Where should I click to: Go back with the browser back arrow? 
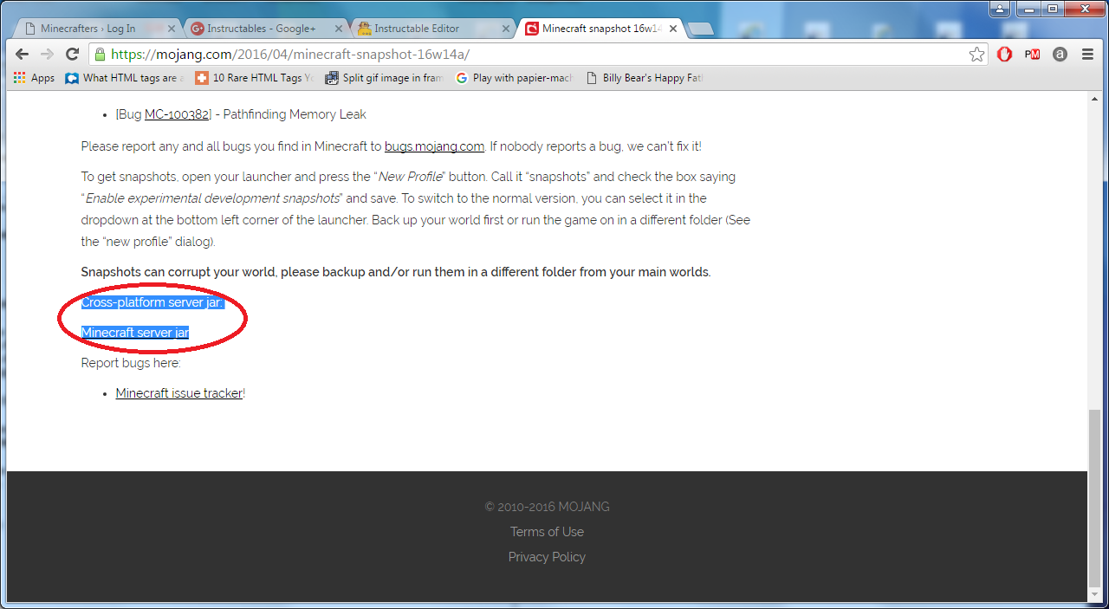point(22,54)
